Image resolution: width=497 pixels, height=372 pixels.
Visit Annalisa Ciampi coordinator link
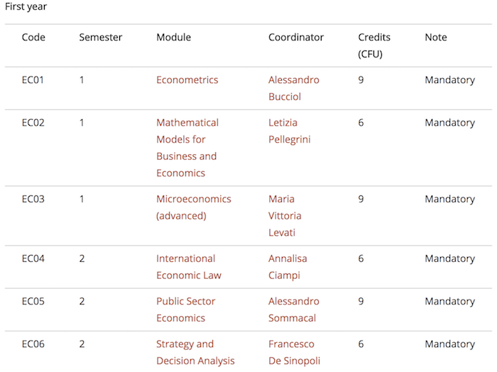(x=288, y=267)
